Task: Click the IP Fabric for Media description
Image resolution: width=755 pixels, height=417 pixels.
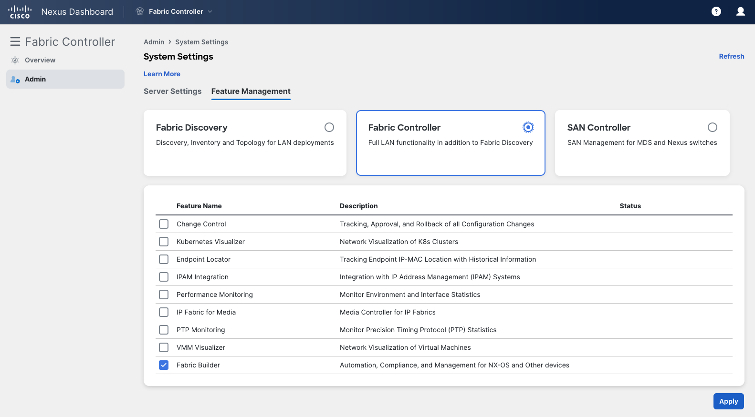Action: click(x=388, y=312)
